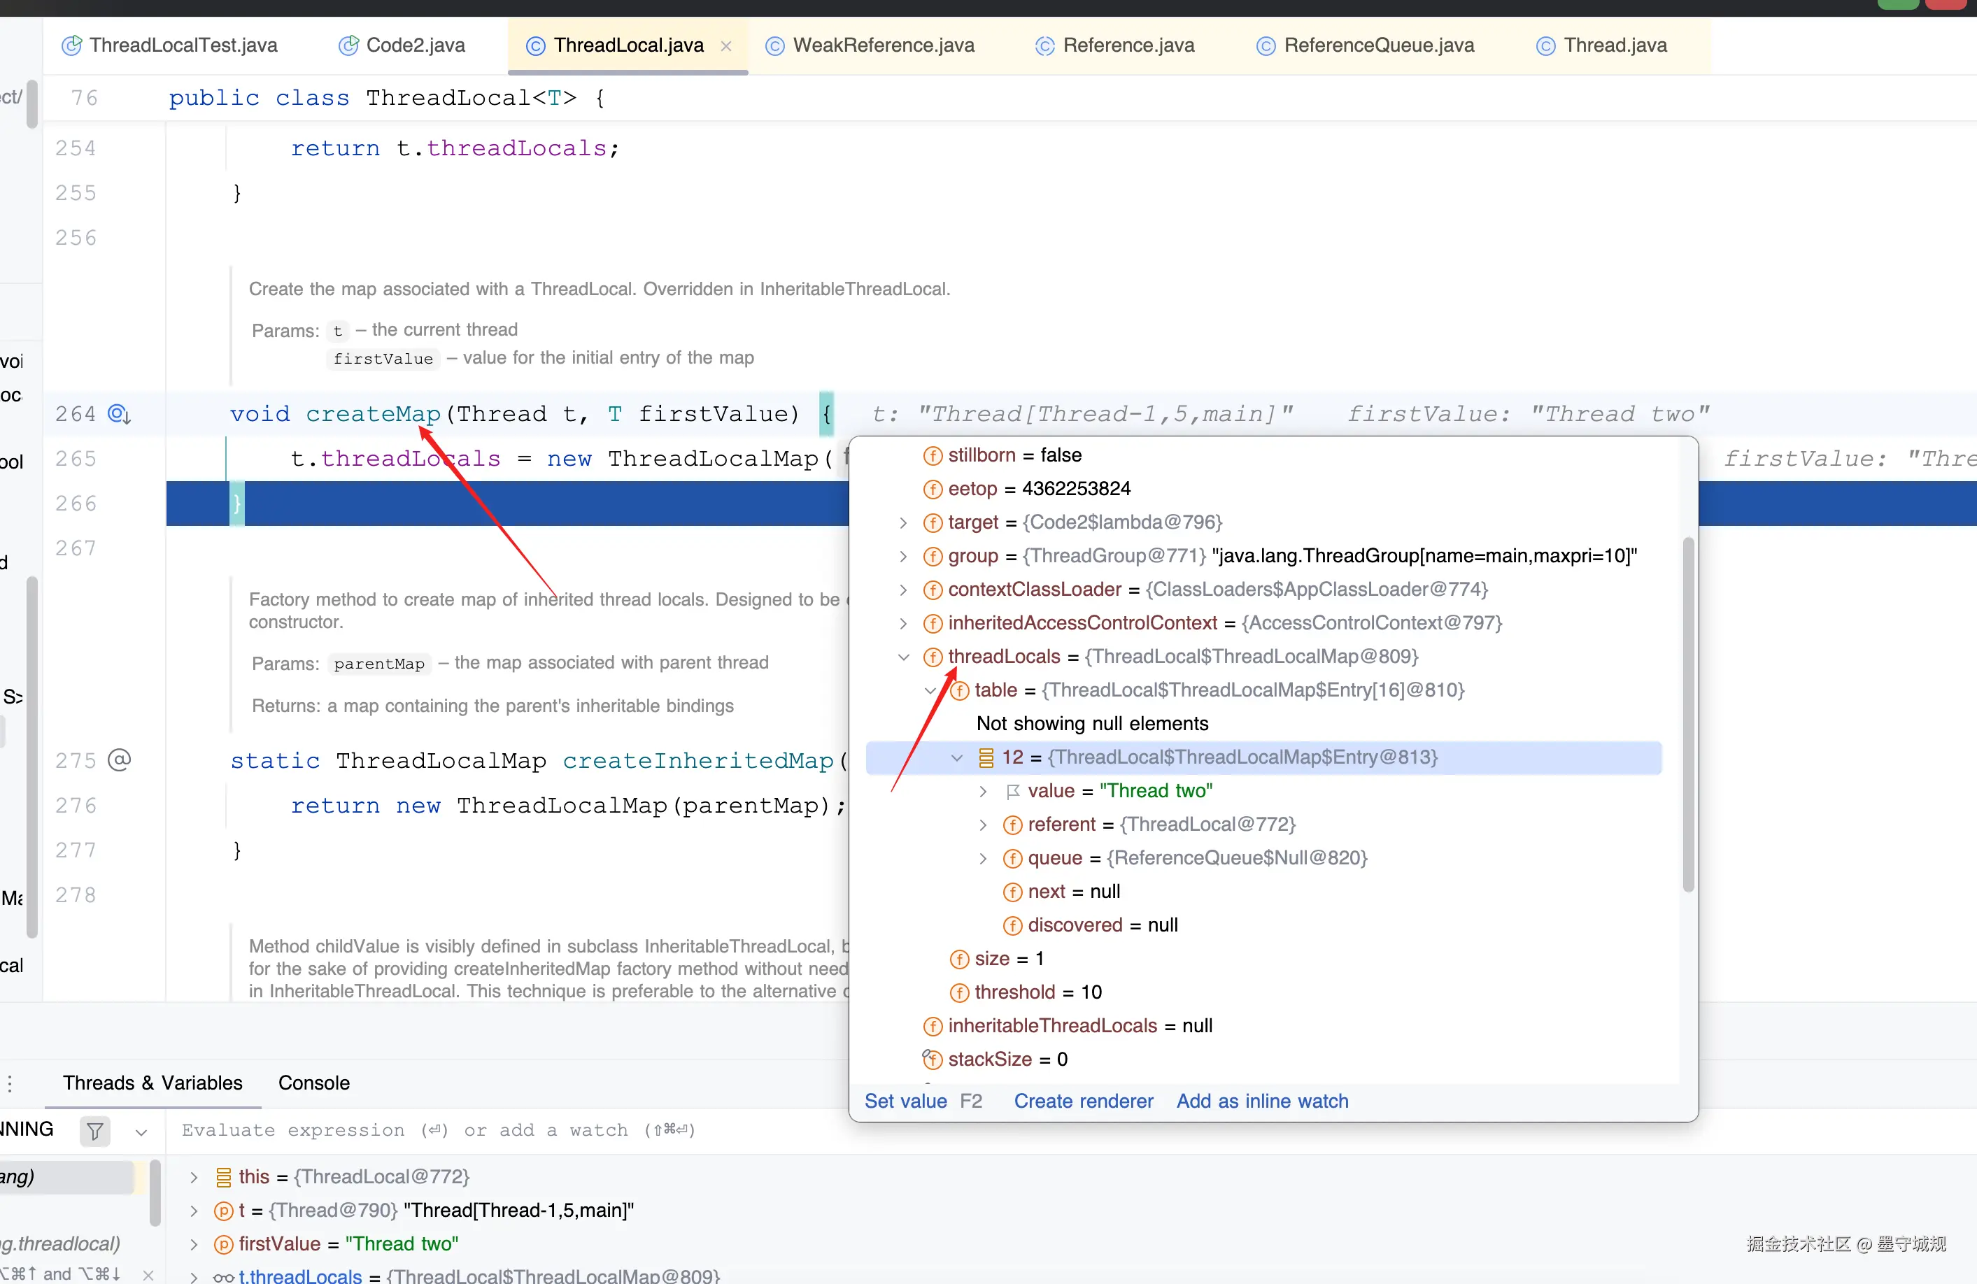Click Add as inline watch

1262,1101
